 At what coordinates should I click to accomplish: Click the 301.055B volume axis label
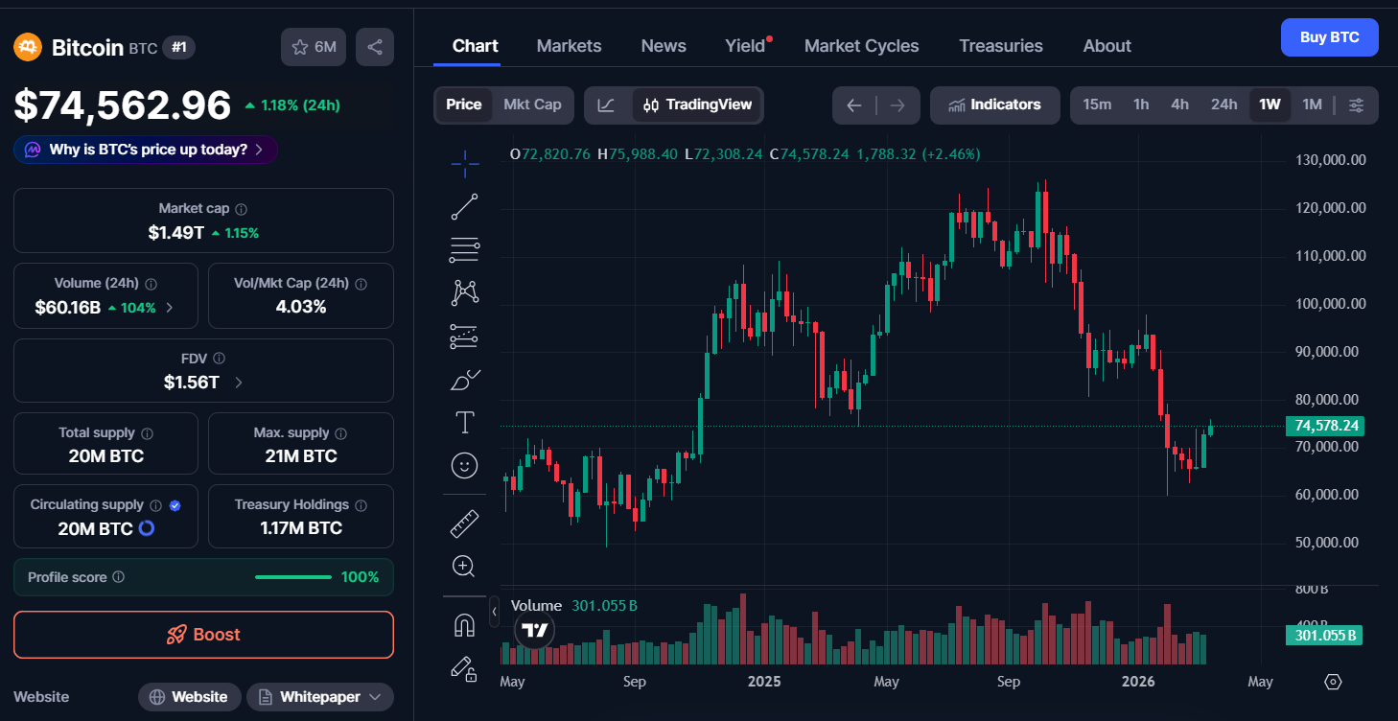tap(1324, 635)
